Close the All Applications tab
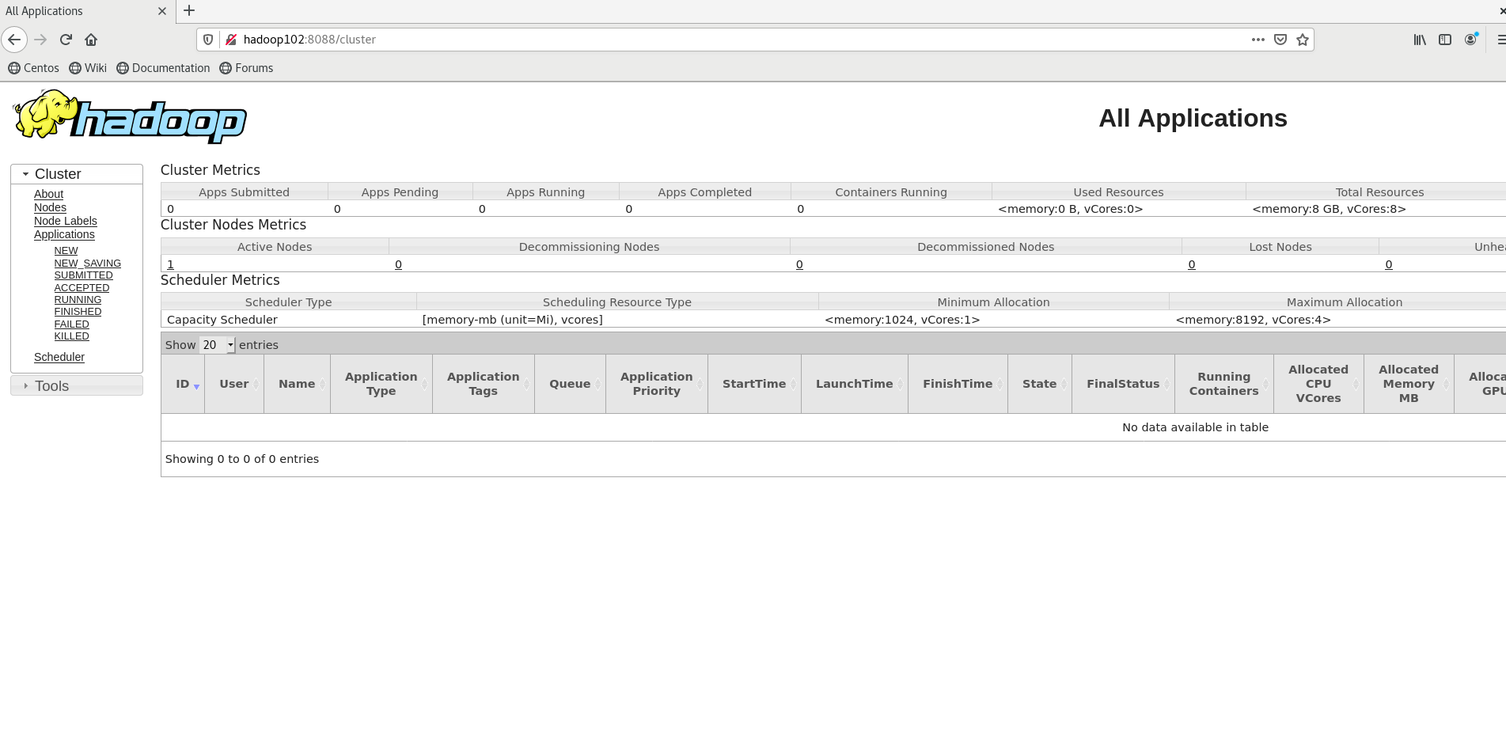Image resolution: width=1506 pixels, height=732 pixels. coord(162,11)
